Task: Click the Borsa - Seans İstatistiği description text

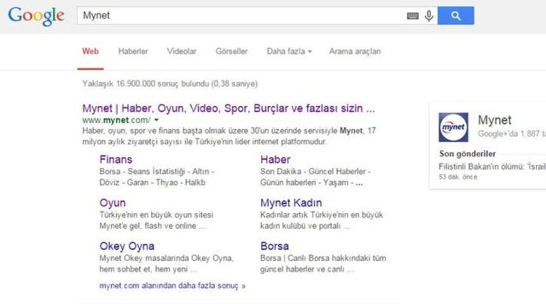Action: tap(157, 177)
